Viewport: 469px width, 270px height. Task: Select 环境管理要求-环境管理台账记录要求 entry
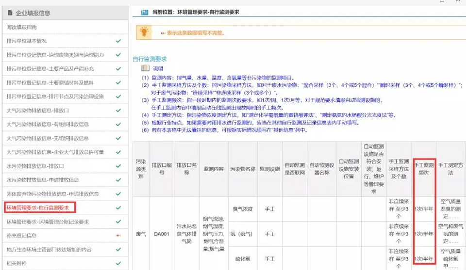click(x=48, y=222)
